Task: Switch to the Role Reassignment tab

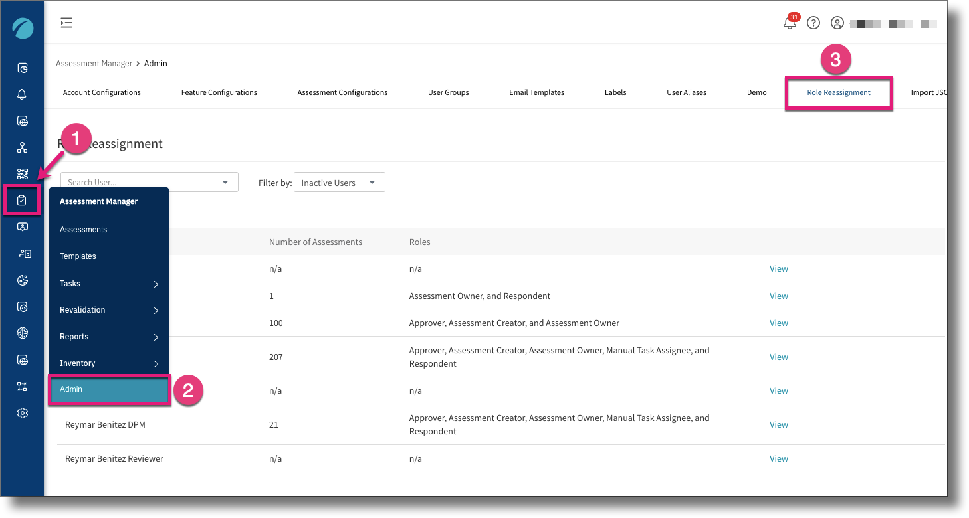Action: tap(839, 92)
